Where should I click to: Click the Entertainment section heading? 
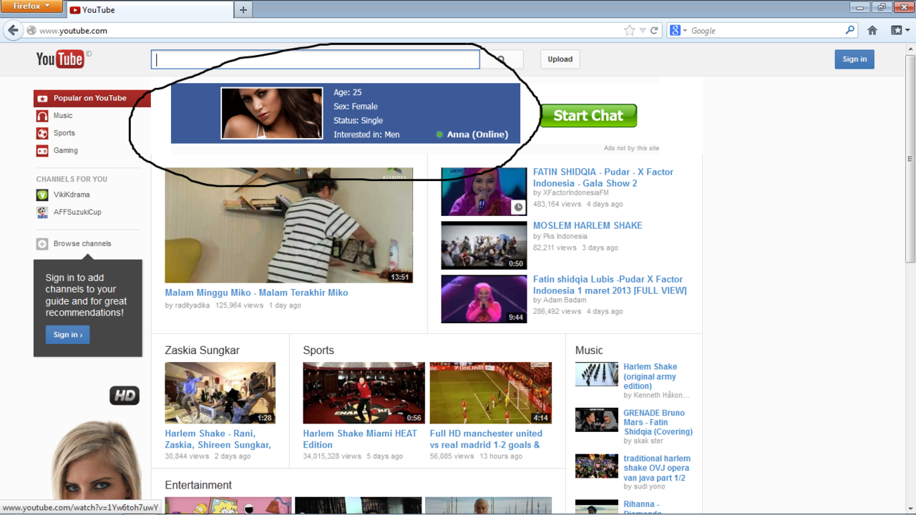(x=198, y=485)
